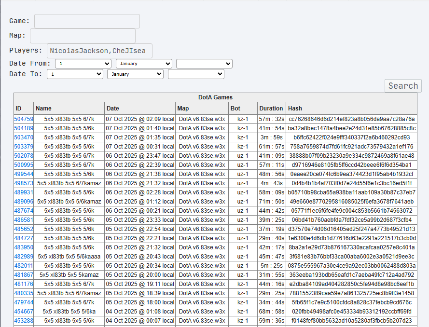Open game ID 454667 link
The image size is (429, 327).
[x=24, y=312]
